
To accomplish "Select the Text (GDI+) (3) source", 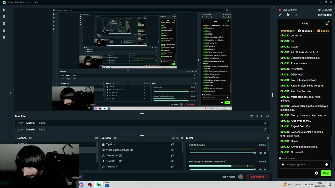I will coord(141,155).
